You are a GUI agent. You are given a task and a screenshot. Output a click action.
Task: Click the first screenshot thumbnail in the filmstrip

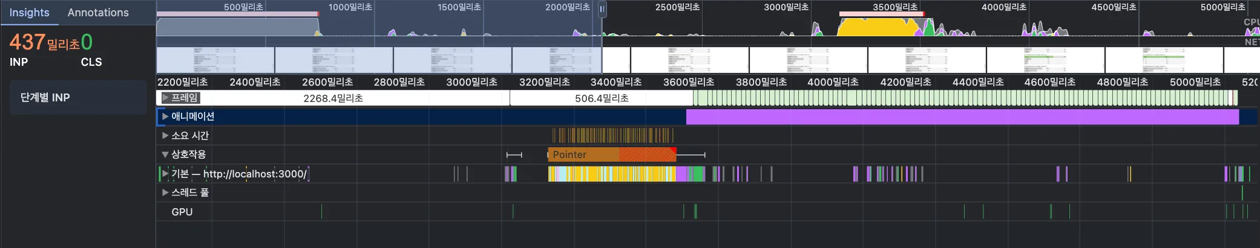215,60
